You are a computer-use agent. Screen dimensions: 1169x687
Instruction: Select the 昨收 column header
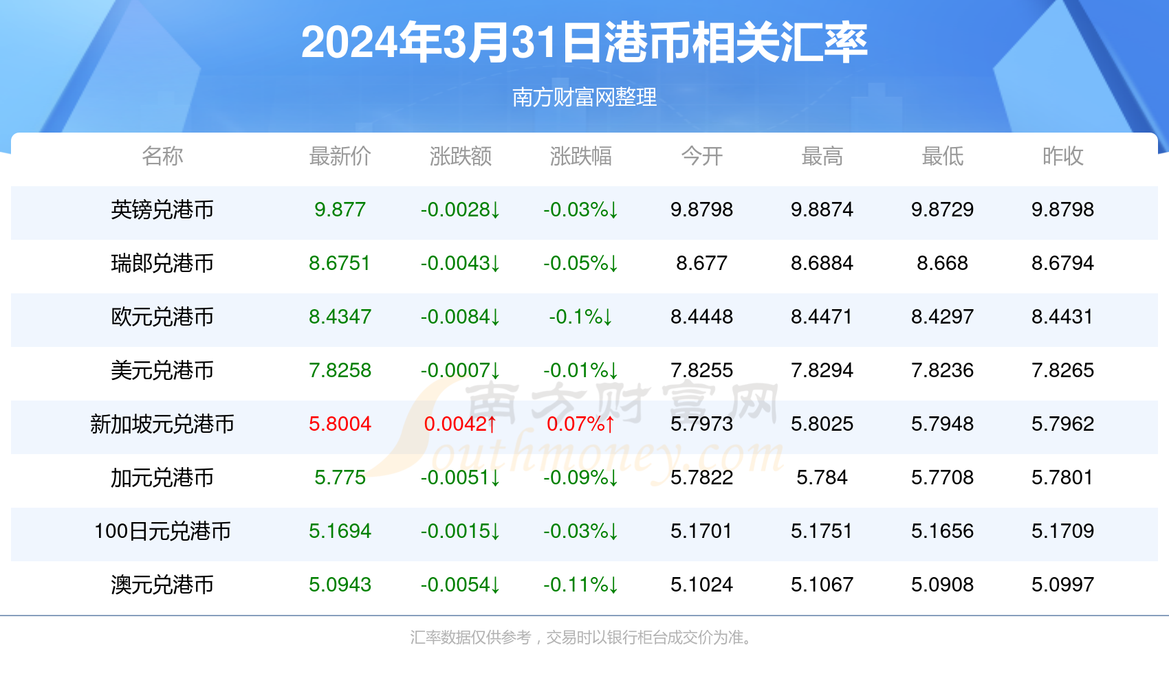(1062, 157)
